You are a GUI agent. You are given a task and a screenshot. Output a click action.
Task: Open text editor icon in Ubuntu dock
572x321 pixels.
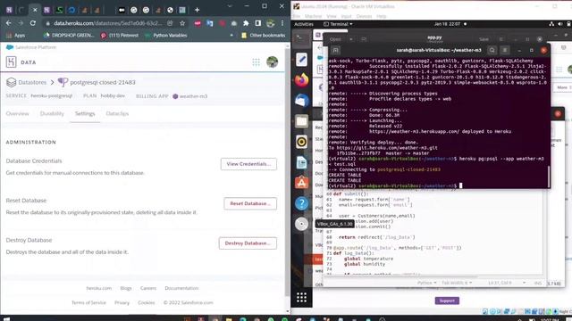pos(302,60)
